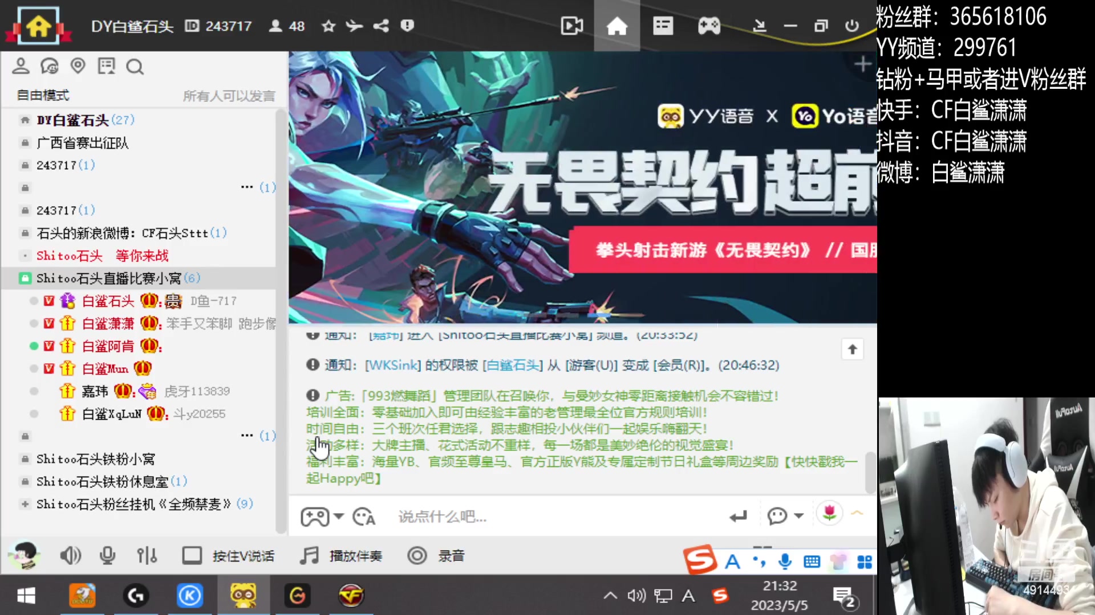Go to the home tab

point(617,26)
